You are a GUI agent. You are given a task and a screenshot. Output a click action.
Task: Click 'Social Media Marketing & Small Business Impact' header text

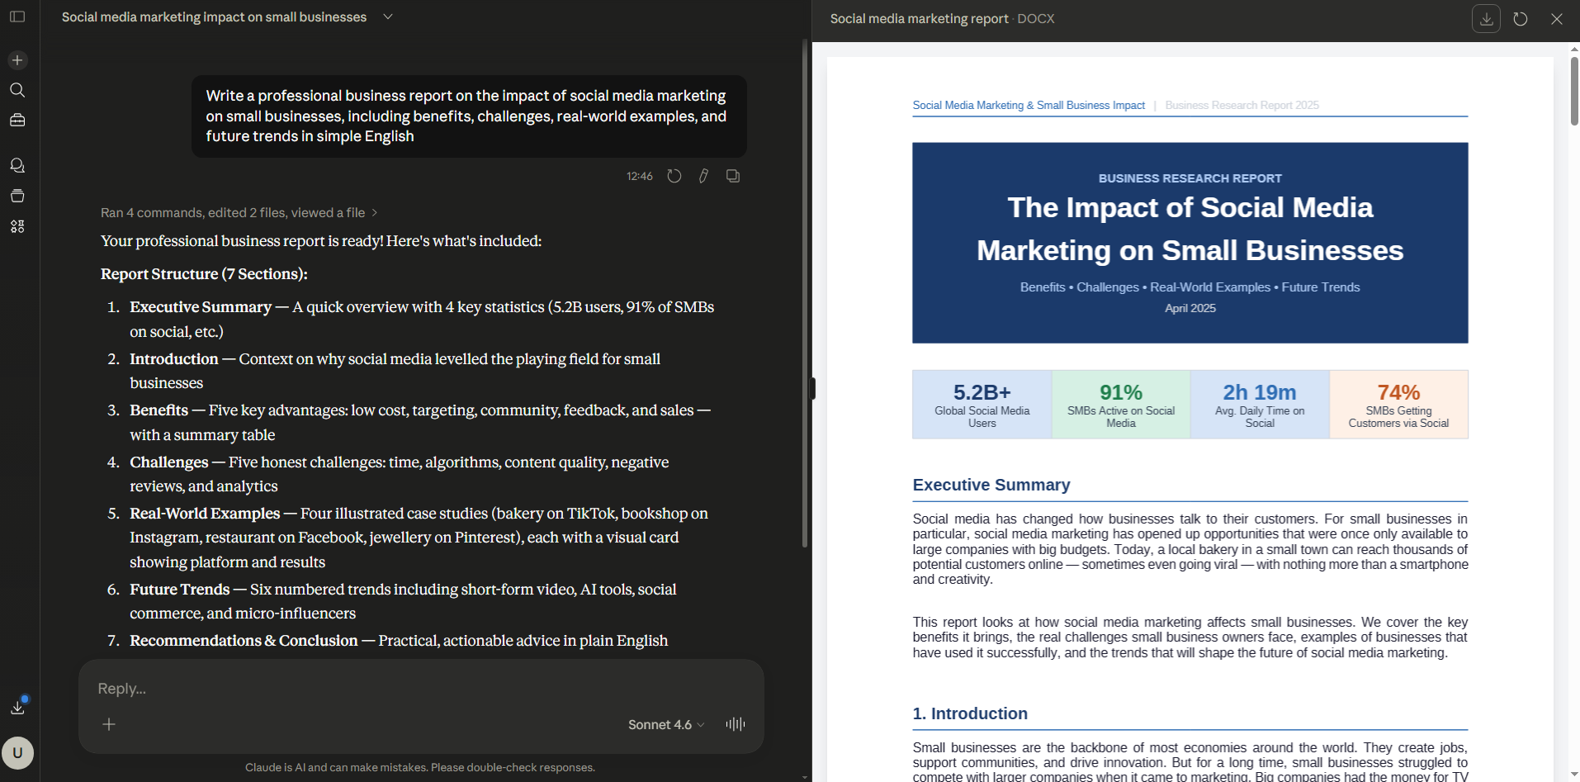click(x=1029, y=105)
